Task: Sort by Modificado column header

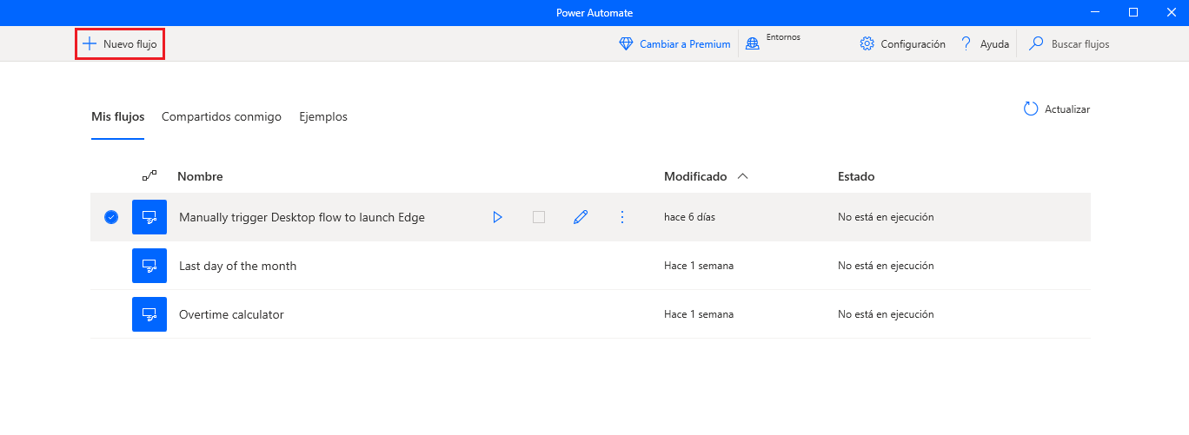Action: point(695,176)
